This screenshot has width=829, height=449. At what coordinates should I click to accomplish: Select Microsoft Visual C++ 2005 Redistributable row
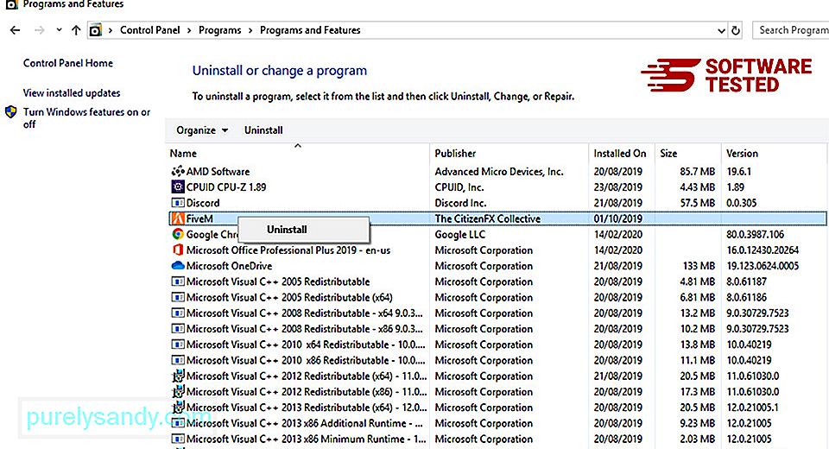click(278, 281)
